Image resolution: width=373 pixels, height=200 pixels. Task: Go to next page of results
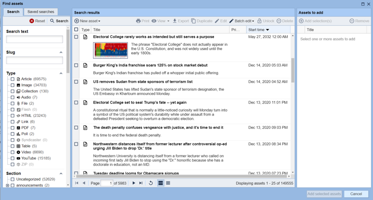134,183
